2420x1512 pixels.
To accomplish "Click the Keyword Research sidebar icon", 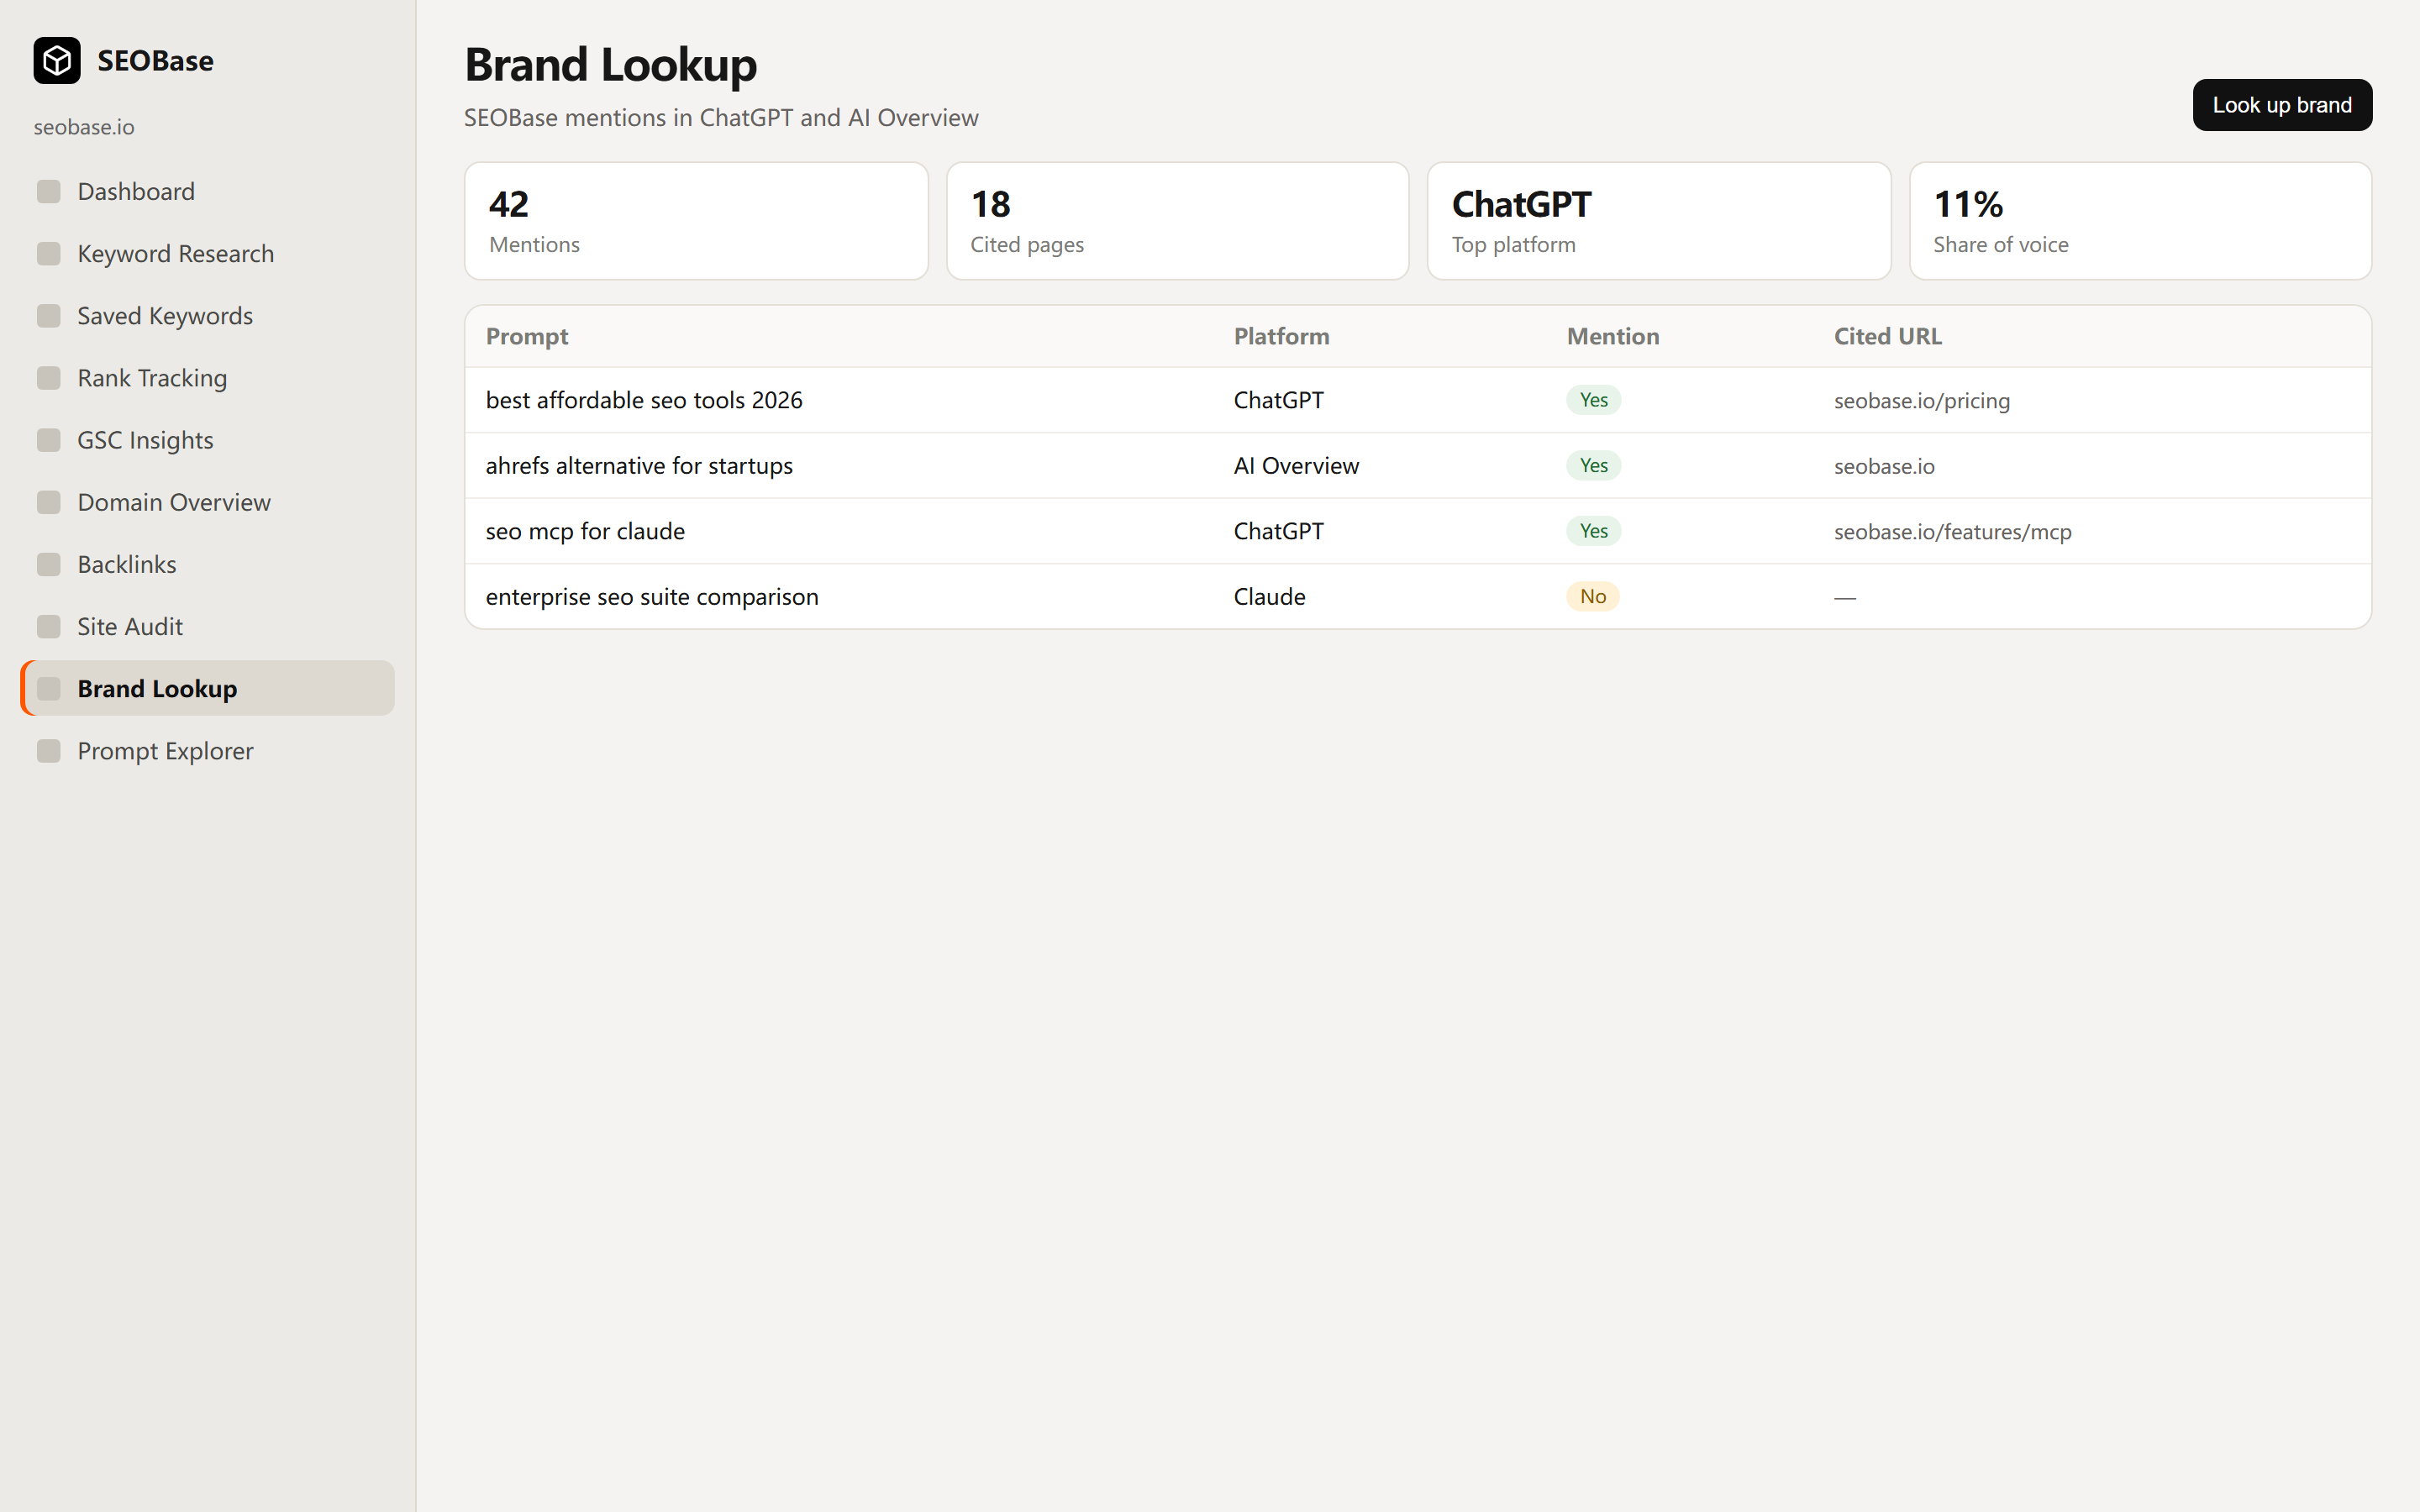I will point(49,254).
